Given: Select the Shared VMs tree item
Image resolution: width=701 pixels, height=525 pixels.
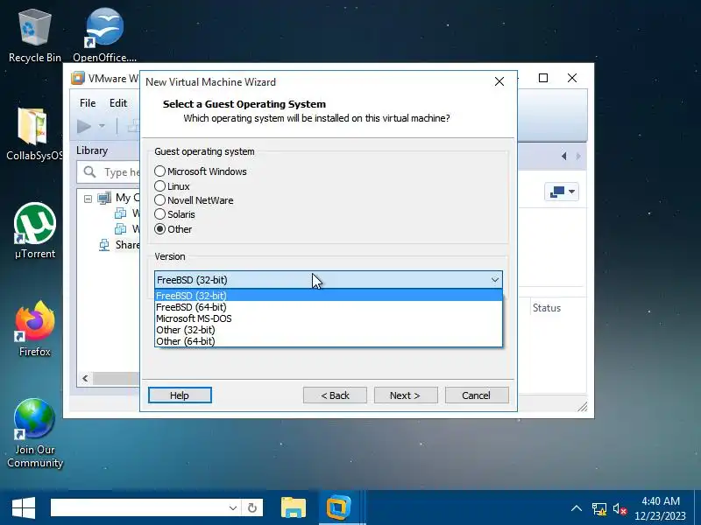Looking at the screenshot, I should [x=119, y=245].
